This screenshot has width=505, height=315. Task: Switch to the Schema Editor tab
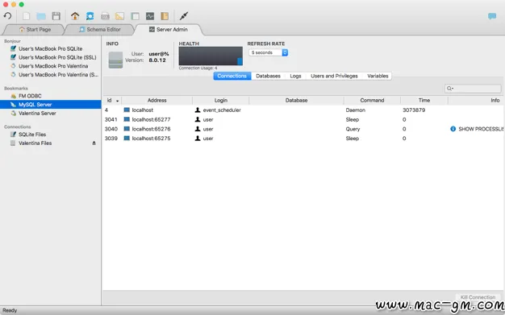(x=100, y=29)
